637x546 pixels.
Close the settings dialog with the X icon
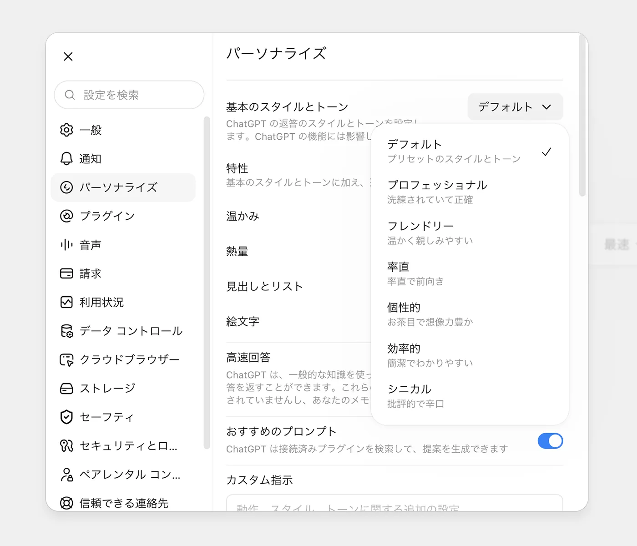[x=68, y=56]
